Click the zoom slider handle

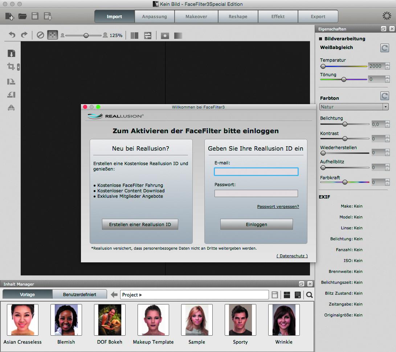pyautogui.click(x=86, y=36)
